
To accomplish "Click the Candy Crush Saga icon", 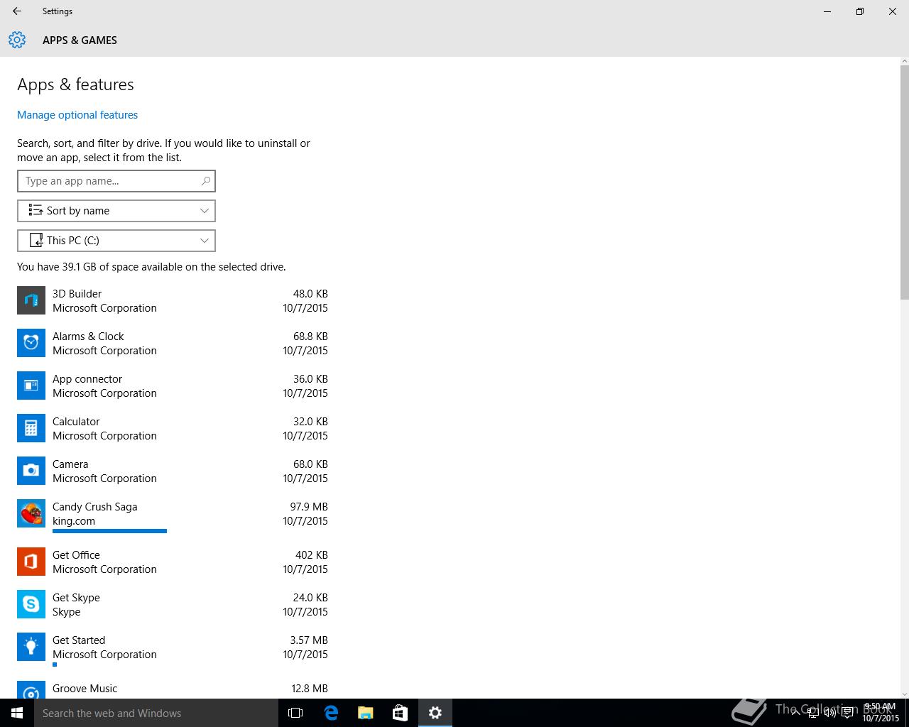I will (x=31, y=513).
